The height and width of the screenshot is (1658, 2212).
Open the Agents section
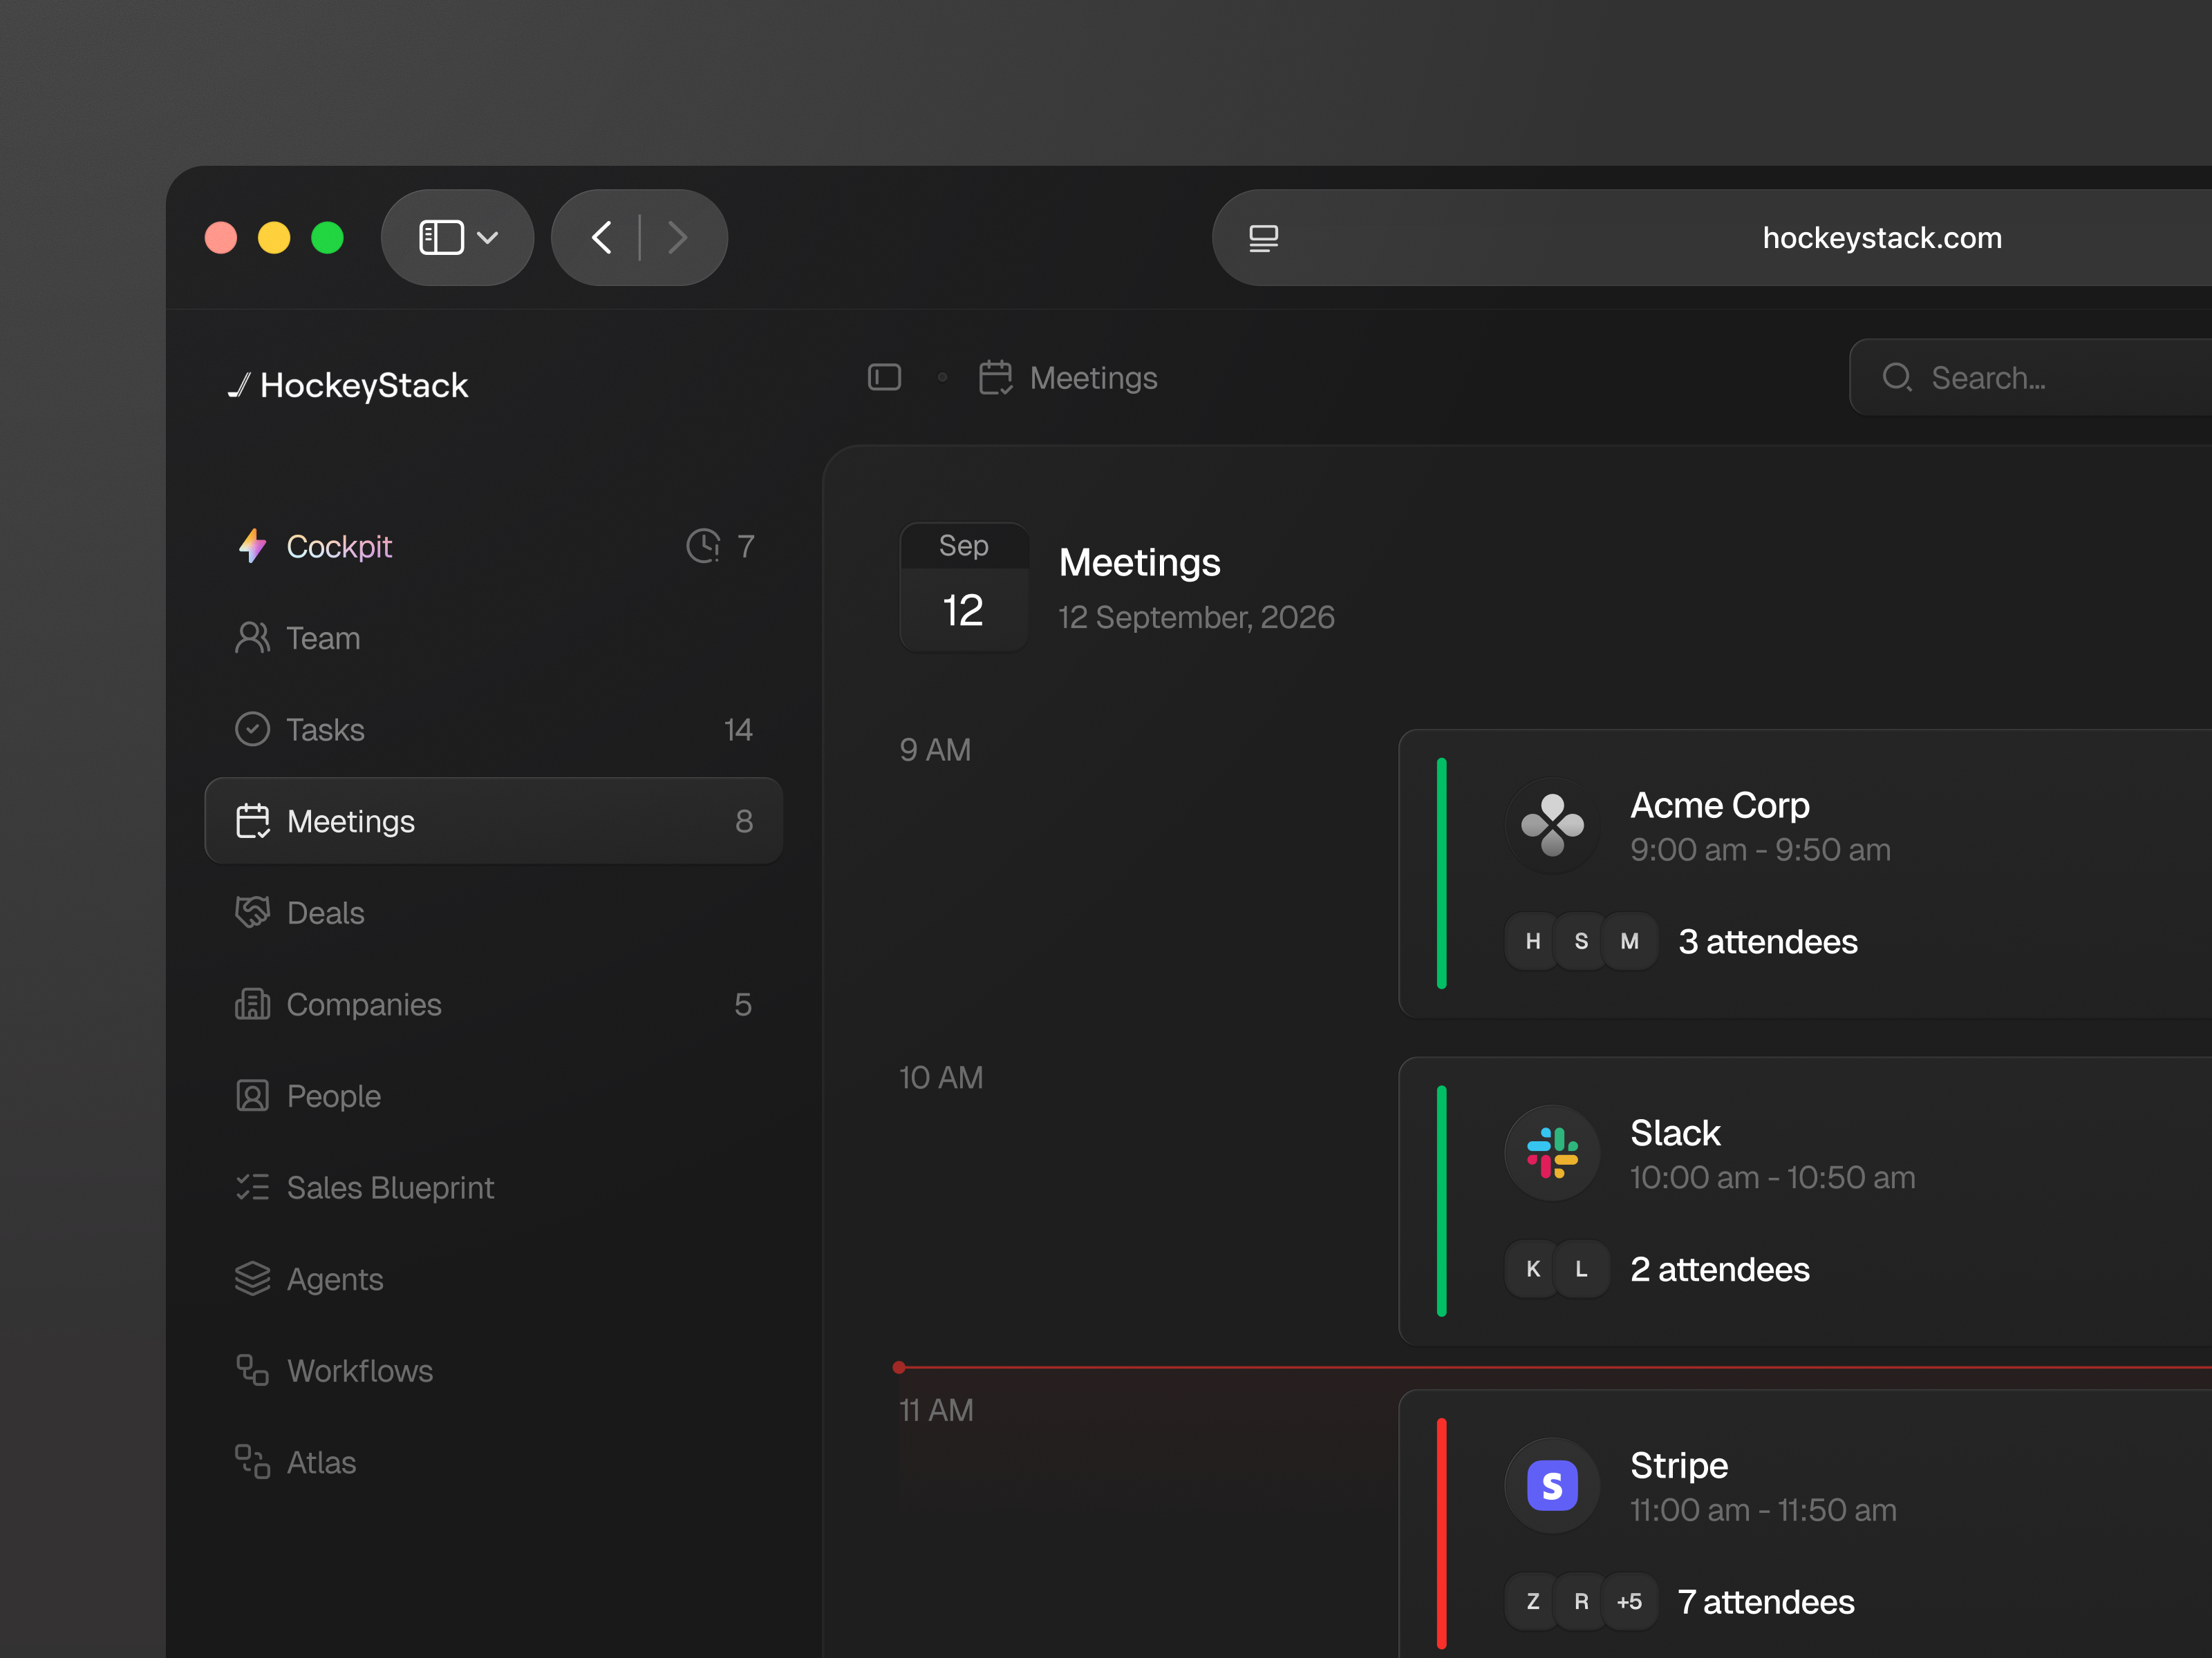(x=493, y=1279)
